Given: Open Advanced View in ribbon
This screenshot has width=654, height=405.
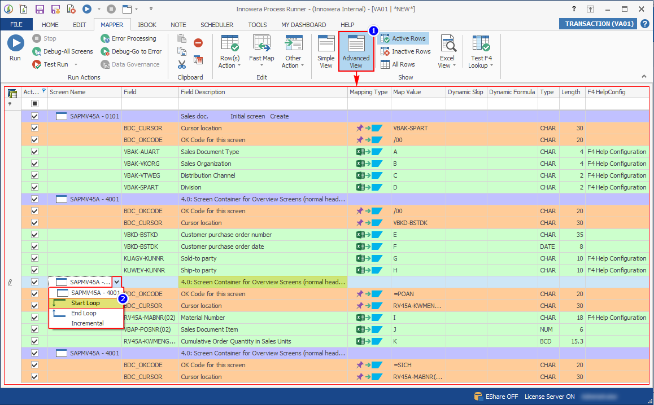Looking at the screenshot, I should (356, 51).
